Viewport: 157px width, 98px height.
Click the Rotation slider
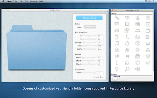coord(89,43)
